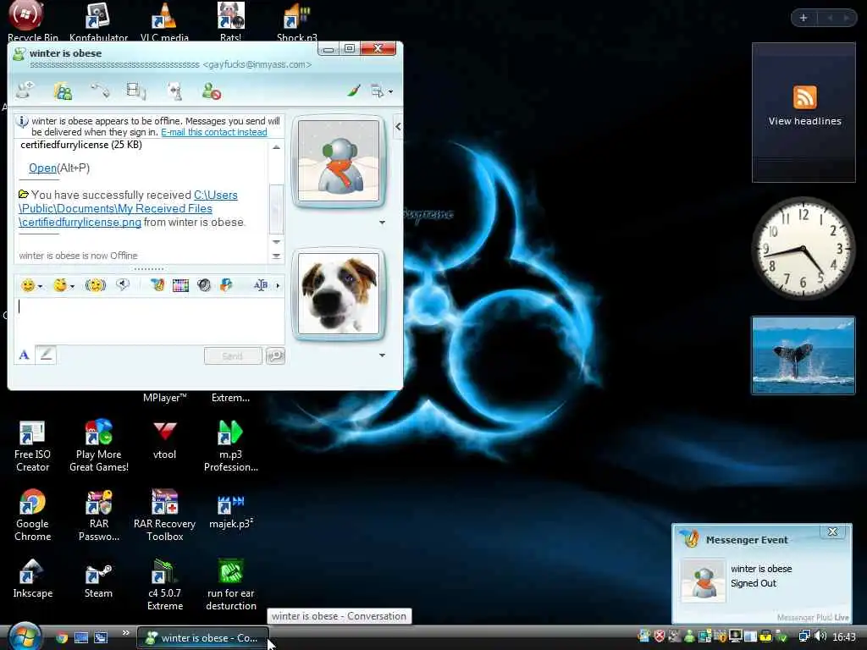Click the network tray icon
This screenshot has width=867, height=650.
[804, 636]
